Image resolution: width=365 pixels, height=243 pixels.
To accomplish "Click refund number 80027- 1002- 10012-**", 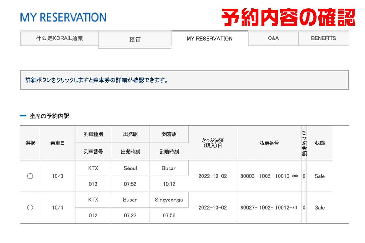I will [269, 208].
